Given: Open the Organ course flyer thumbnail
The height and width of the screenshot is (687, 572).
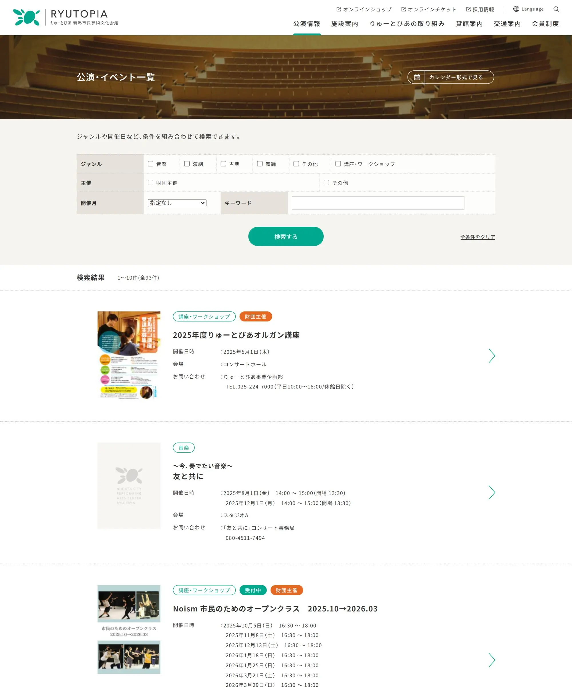Looking at the screenshot, I should (x=129, y=355).
